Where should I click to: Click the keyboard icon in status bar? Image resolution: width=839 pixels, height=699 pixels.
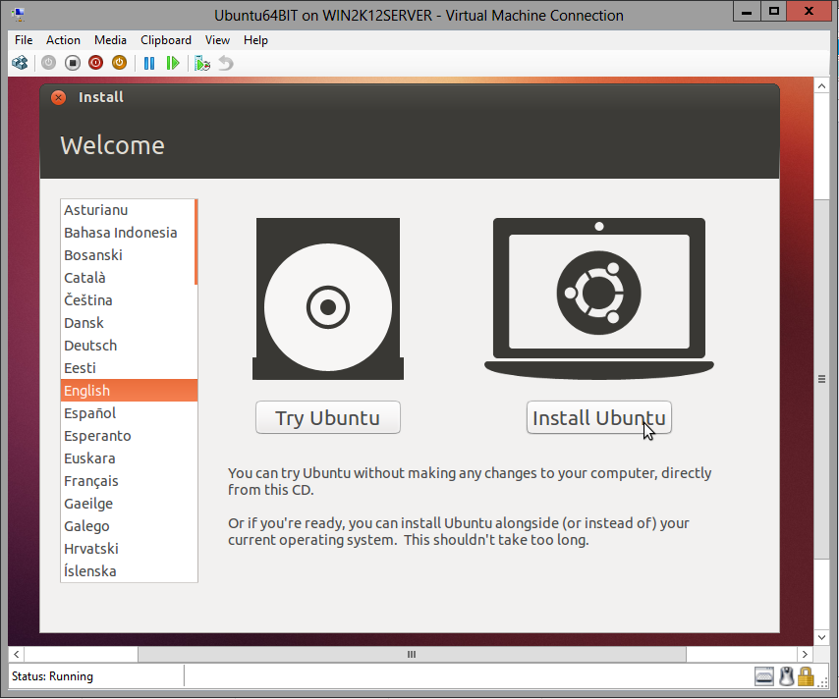pos(764,676)
